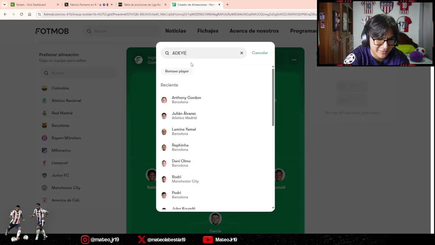Click the FotMob logo
The width and height of the screenshot is (435, 245).
pyautogui.click(x=52, y=31)
